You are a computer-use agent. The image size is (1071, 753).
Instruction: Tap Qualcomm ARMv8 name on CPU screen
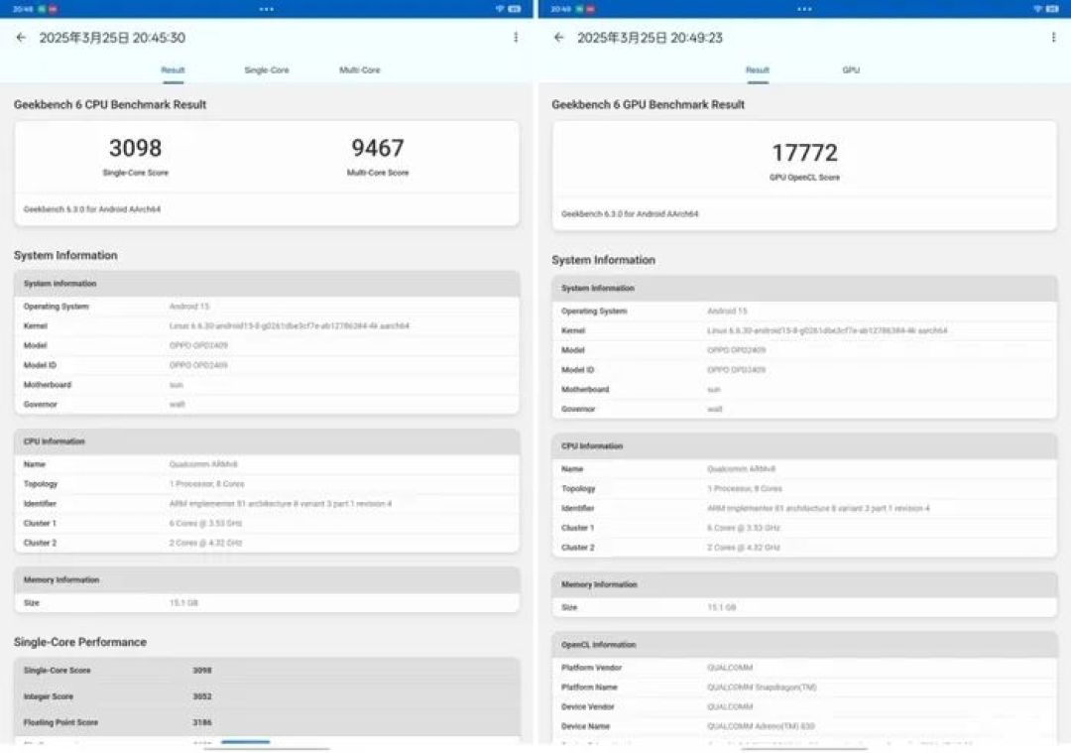tap(203, 464)
